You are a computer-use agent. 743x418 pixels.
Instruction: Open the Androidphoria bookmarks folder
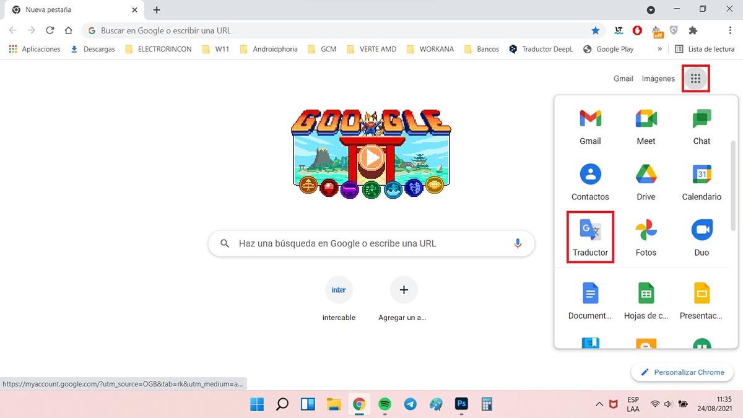269,49
